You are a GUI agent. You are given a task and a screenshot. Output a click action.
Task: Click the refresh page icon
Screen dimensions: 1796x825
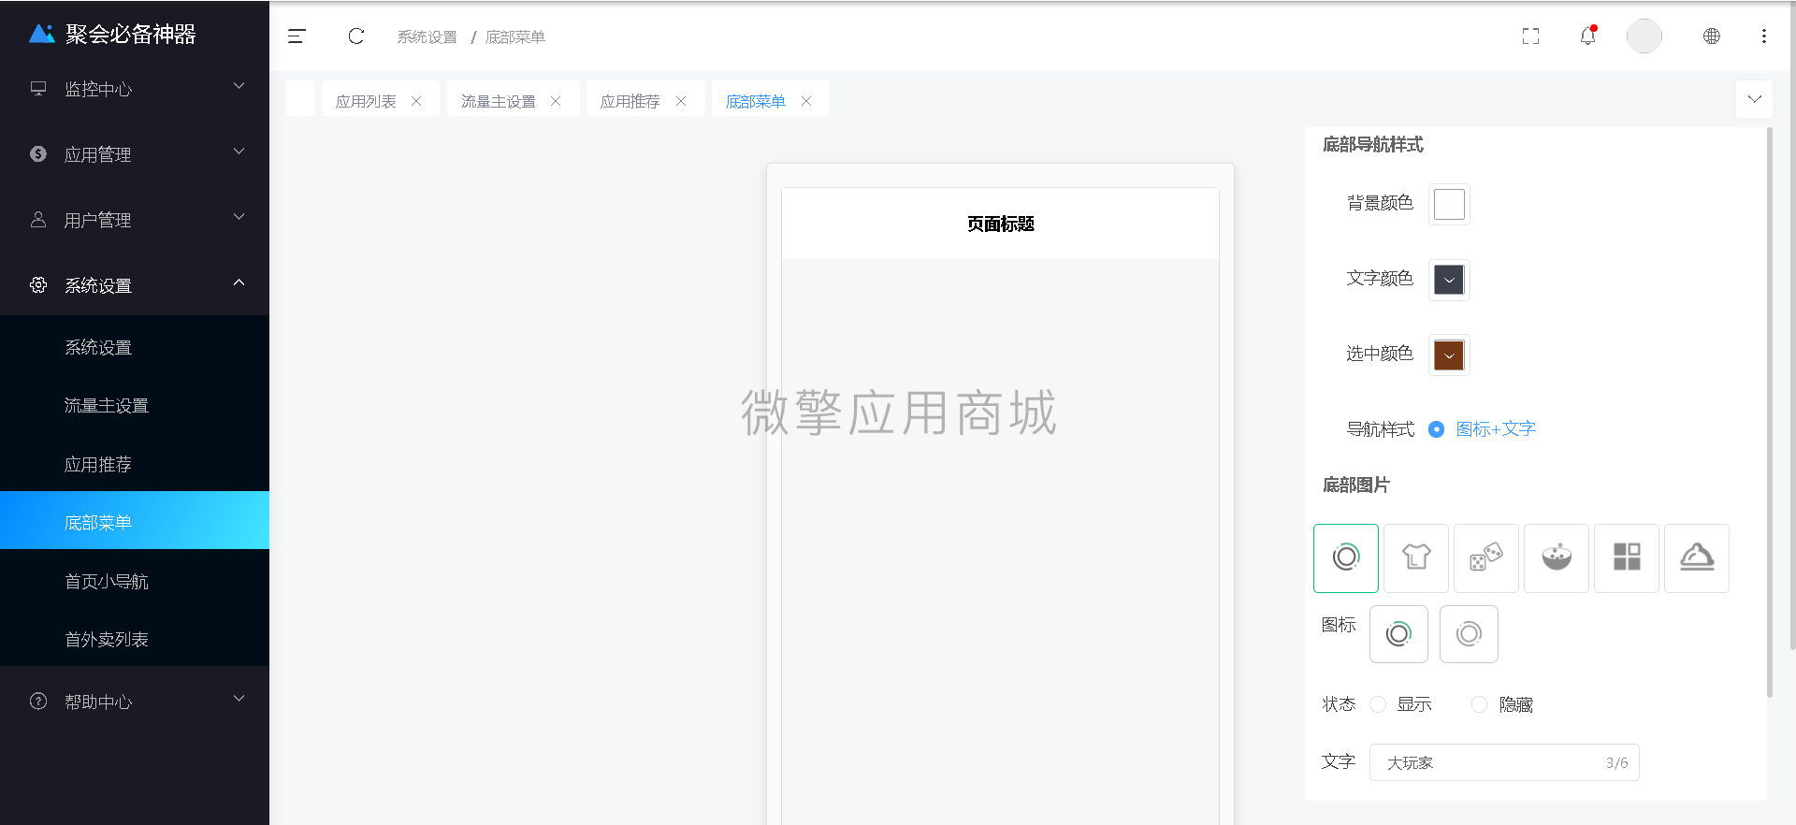355,36
